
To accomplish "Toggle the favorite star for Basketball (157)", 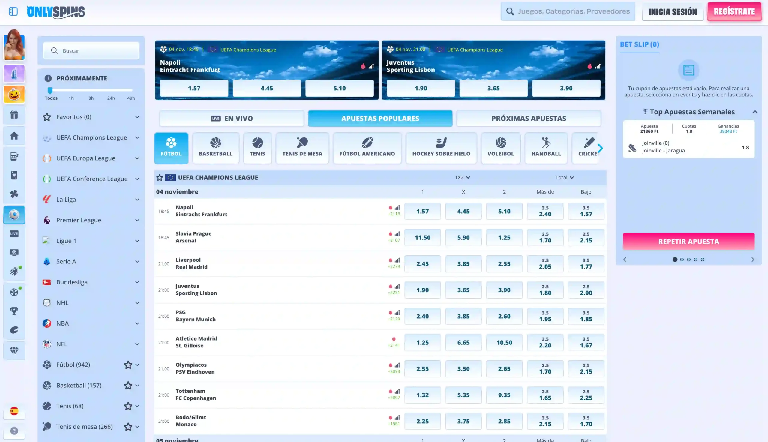I will (128, 385).
